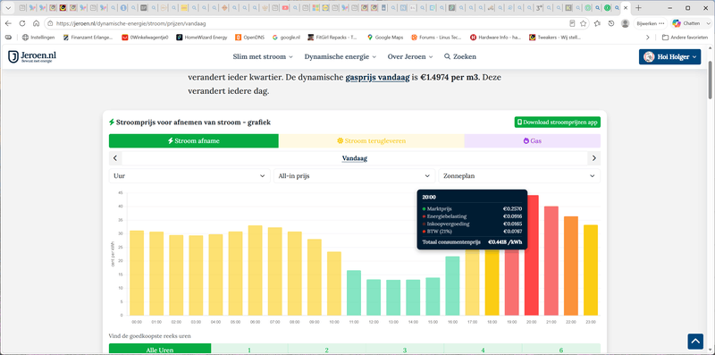The width and height of the screenshot is (715, 355).
Task: Select the Alle Uren option
Action: tap(160, 350)
